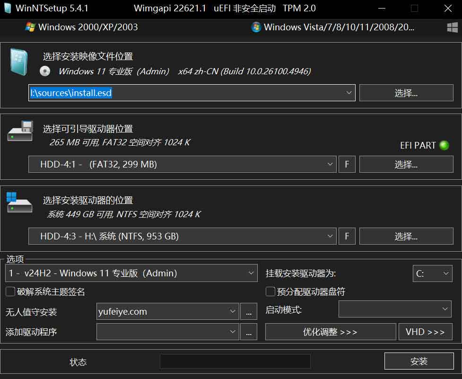Click the 状态 progress bar
Screen dimensions: 462x379
coord(235,361)
